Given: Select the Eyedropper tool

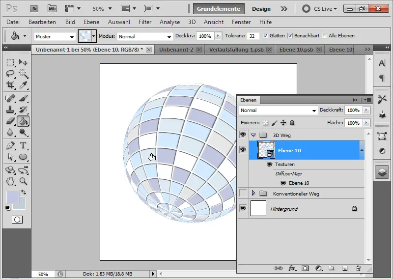Looking at the screenshot, I should (x=23, y=84).
